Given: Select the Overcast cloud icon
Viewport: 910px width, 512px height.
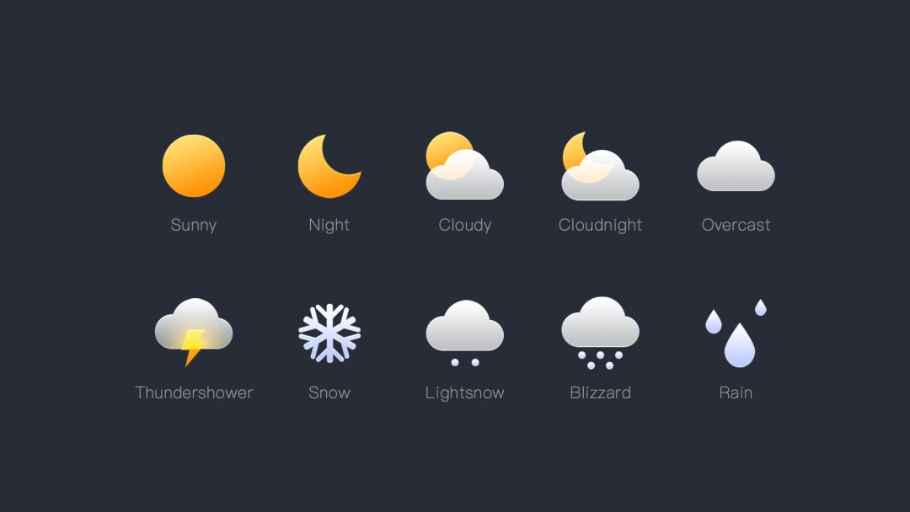Looking at the screenshot, I should click(736, 167).
